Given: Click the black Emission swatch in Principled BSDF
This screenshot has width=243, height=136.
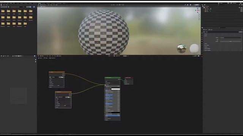Looking at the screenshot, I should 115,113.
